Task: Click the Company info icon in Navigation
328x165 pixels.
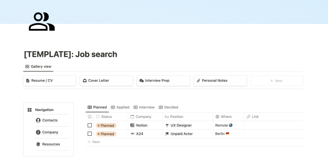Action: coord(38,132)
